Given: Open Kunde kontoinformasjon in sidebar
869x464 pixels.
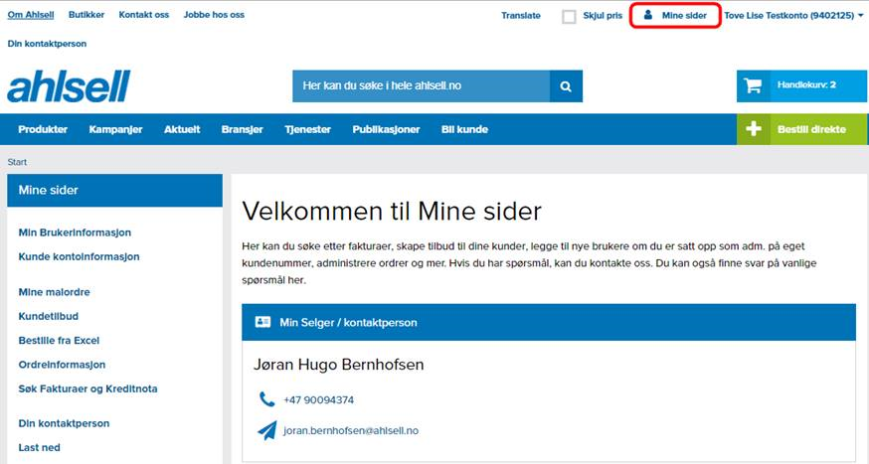Looking at the screenshot, I should point(79,257).
